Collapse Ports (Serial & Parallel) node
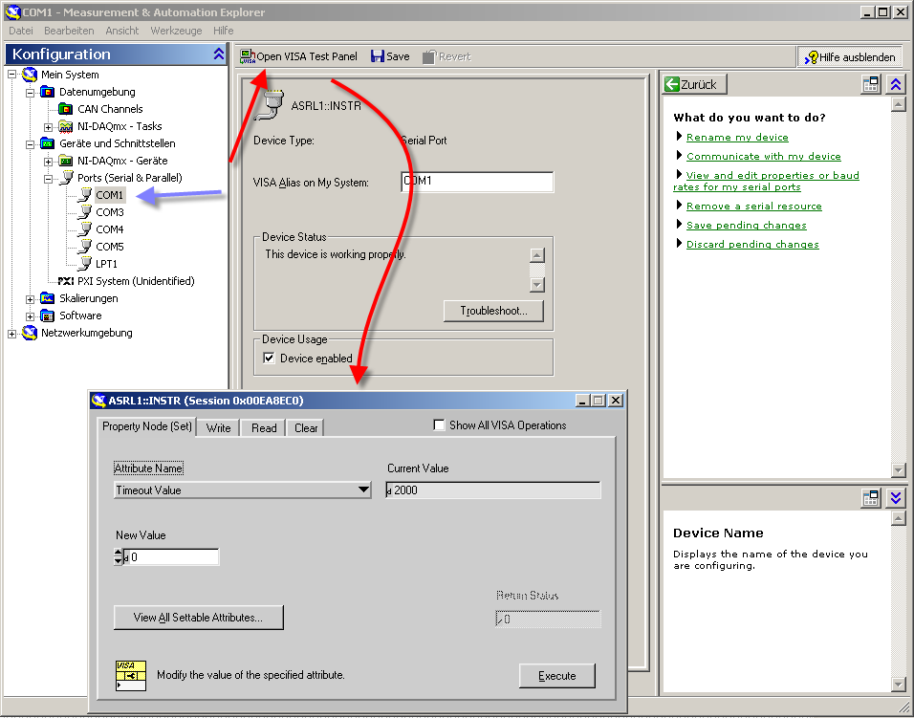Screen dimensions: 914x718 (x=49, y=179)
